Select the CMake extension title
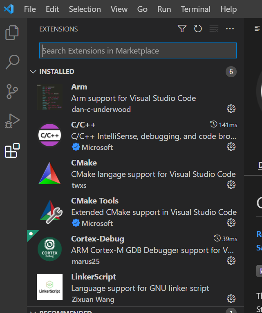 tap(84, 163)
